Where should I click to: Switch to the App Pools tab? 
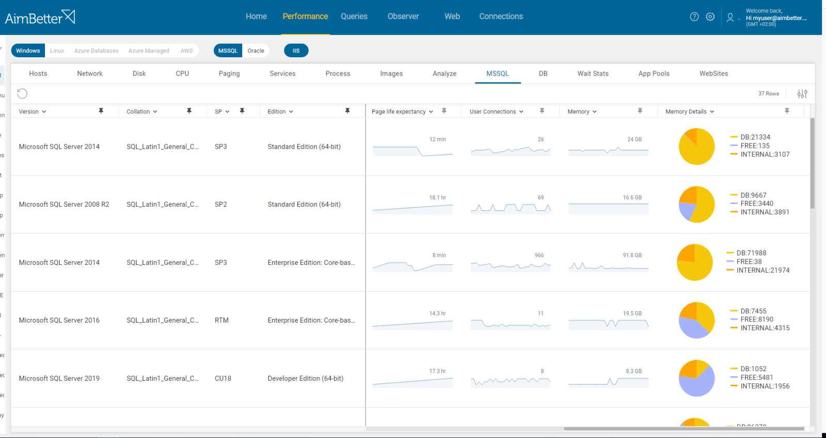coord(654,74)
